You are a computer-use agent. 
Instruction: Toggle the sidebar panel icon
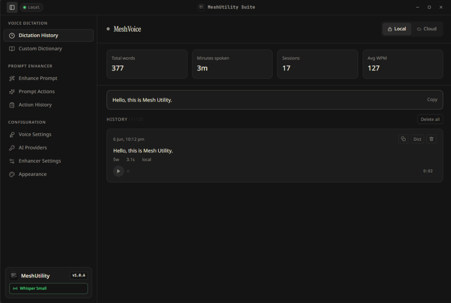click(12, 7)
